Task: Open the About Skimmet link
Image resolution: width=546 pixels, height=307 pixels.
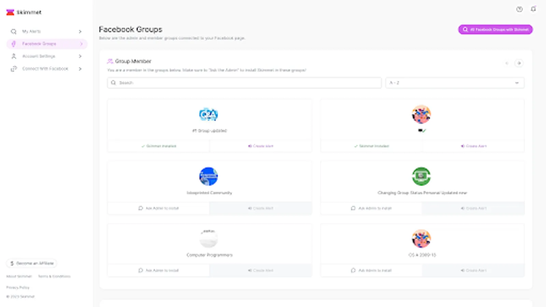Action: pyautogui.click(x=19, y=276)
